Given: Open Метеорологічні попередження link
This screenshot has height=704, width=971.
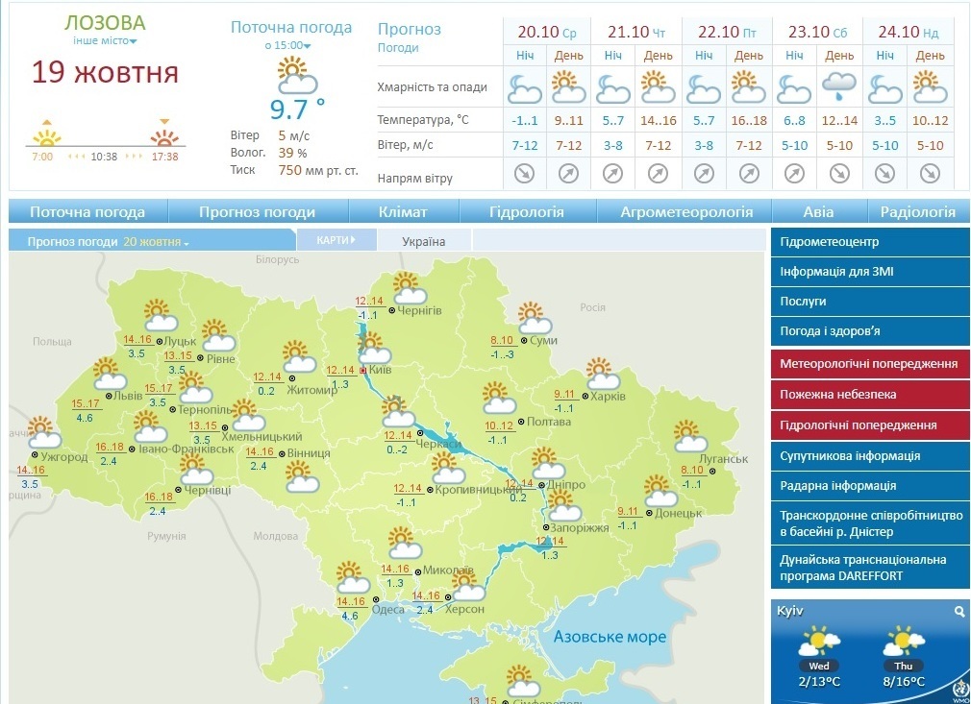Looking at the screenshot, I should (x=869, y=364).
